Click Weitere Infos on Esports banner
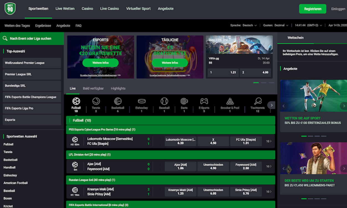The image size is (347, 208). point(100,63)
